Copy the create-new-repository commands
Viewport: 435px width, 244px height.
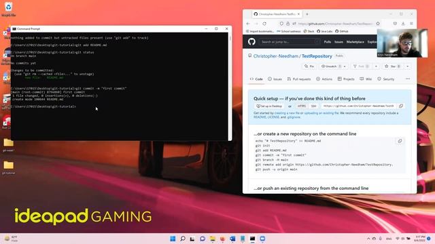click(400, 141)
